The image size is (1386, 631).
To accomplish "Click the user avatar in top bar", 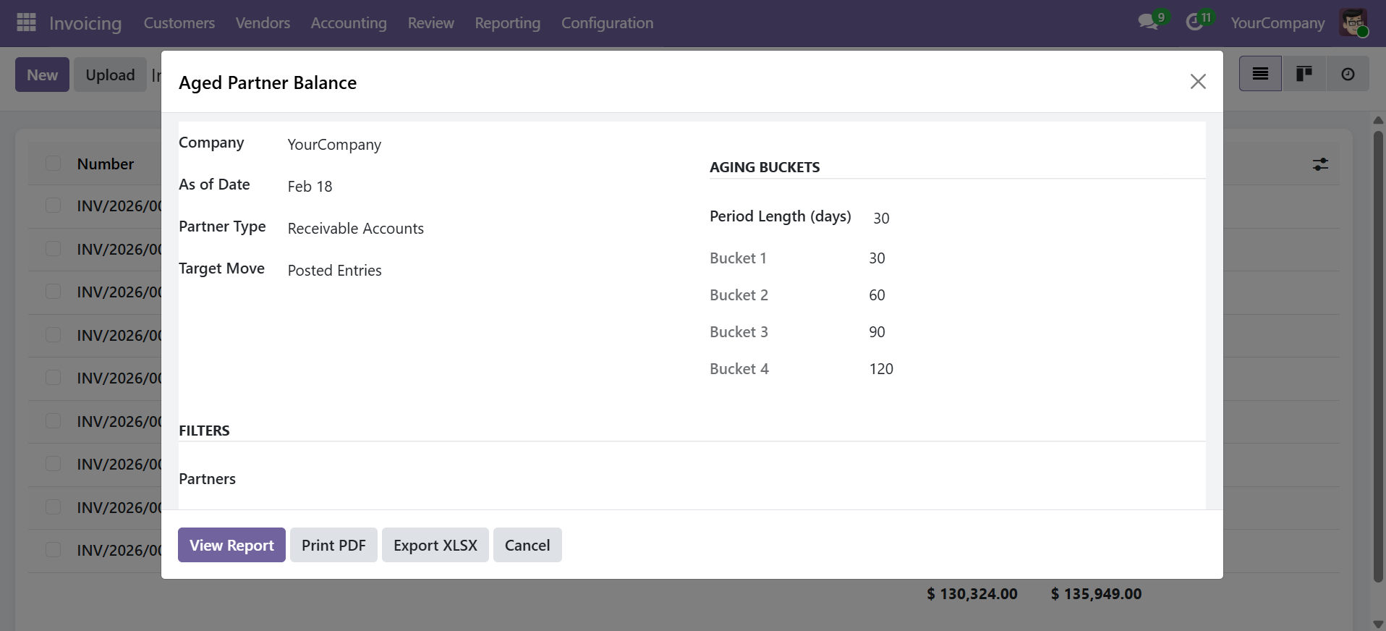I will [1353, 23].
